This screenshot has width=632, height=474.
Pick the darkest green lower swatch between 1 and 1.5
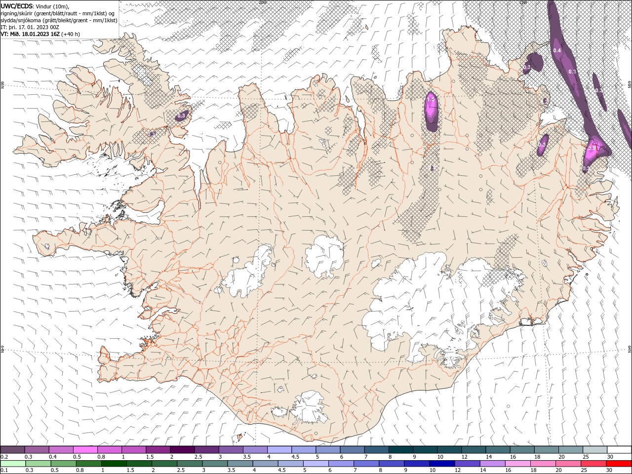(114, 464)
